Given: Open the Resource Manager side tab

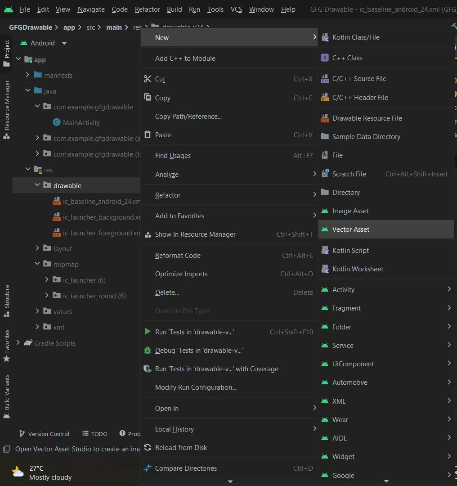Looking at the screenshot, I should (6, 110).
